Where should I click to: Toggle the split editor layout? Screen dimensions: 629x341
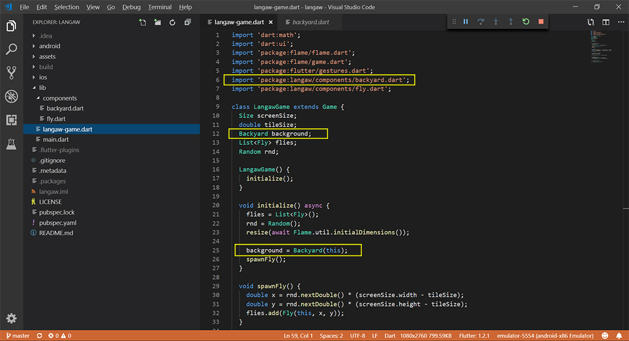pos(606,22)
